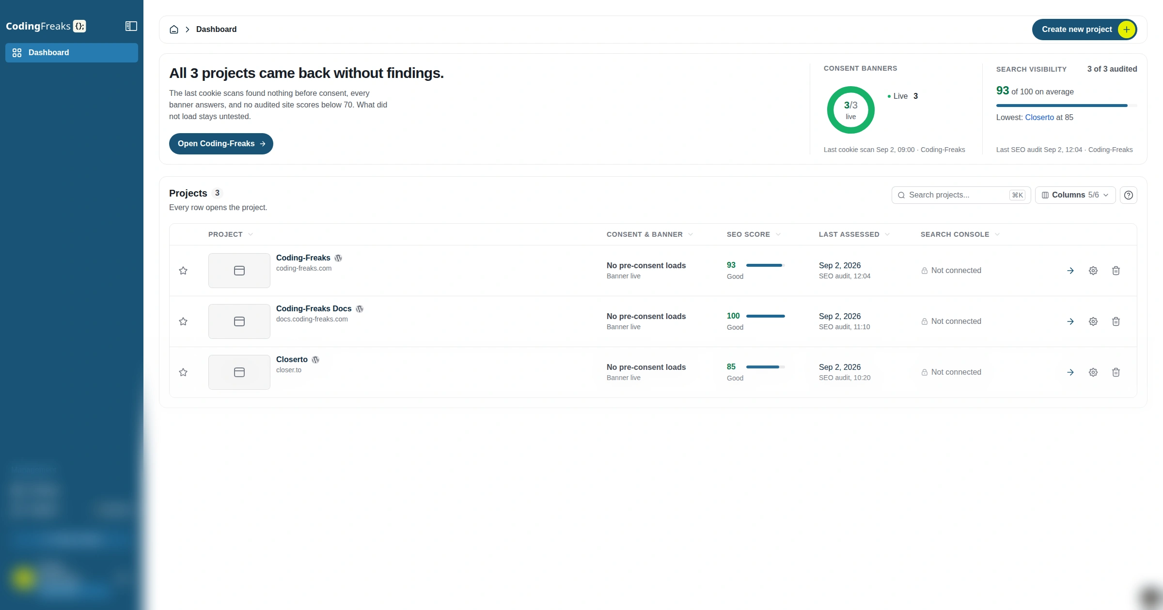Click the coding-freaks.com domain text
The height and width of the screenshot is (610, 1163).
tap(304, 269)
